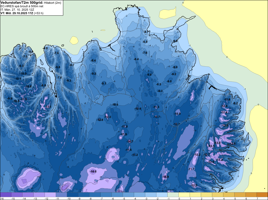Click the '(+53 h)' forecast offset

pyautogui.click(x=39, y=13)
